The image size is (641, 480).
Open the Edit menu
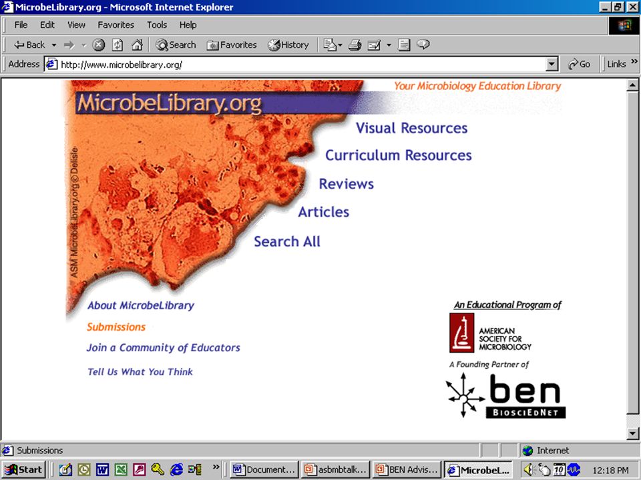(x=47, y=25)
